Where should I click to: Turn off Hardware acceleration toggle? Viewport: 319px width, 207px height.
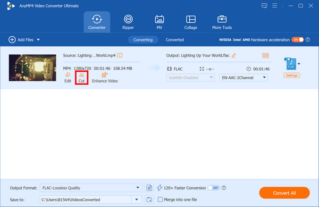pos(297,40)
